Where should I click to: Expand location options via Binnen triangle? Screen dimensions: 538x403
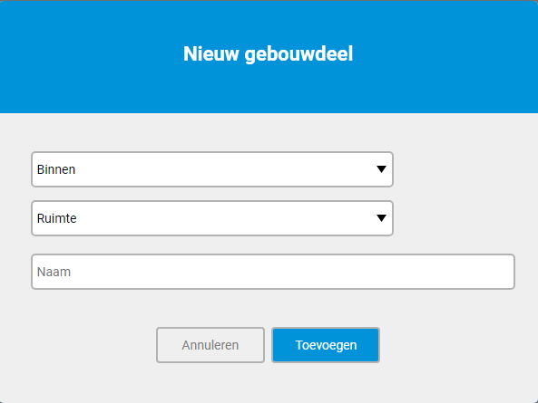click(381, 169)
